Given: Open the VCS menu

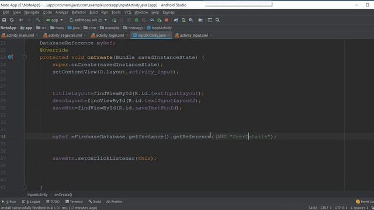Looking at the screenshot, I should coord(127,12).
